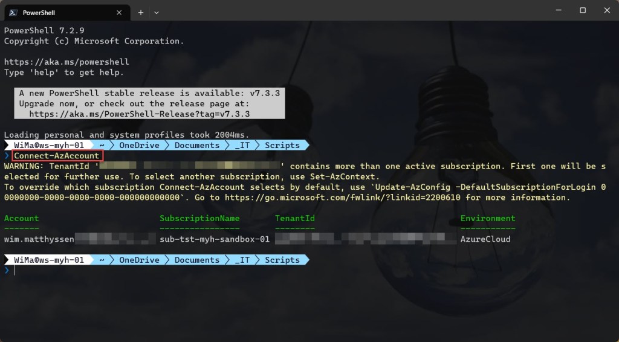The height and width of the screenshot is (342, 619).
Task: Maximize the terminal window
Action: click(x=583, y=10)
